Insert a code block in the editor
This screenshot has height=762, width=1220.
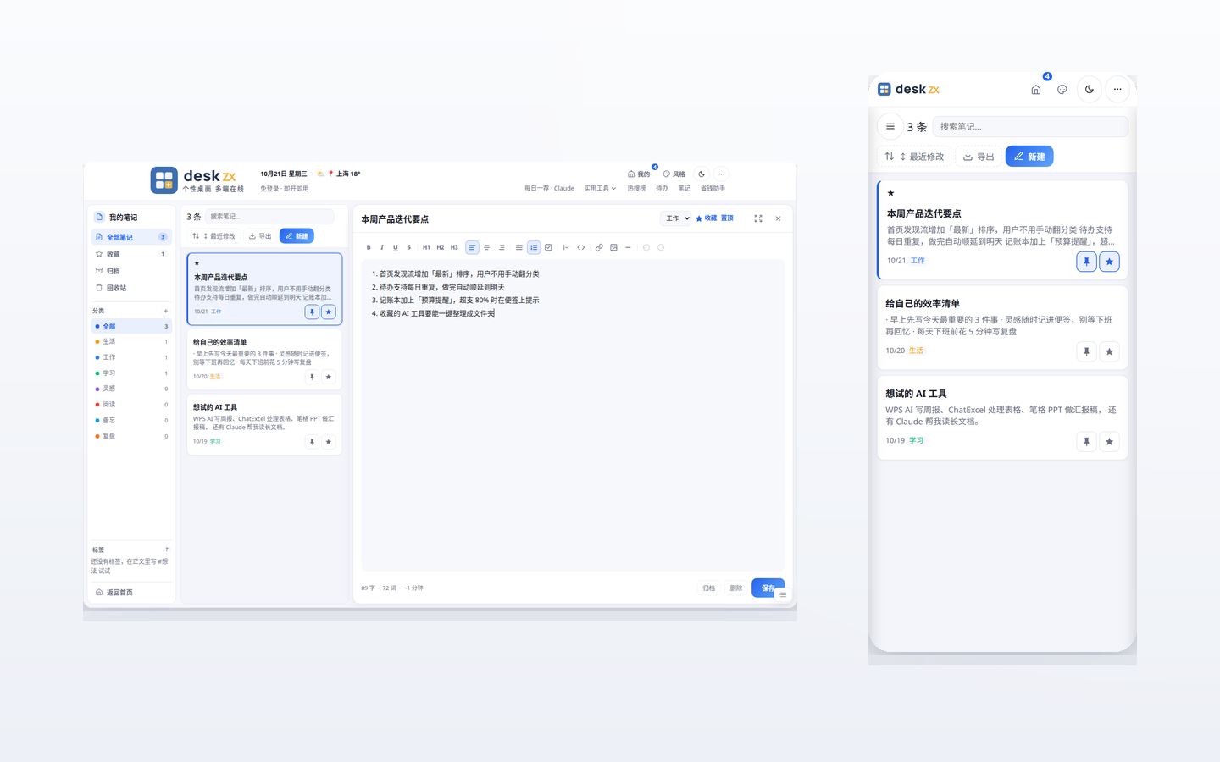(581, 247)
